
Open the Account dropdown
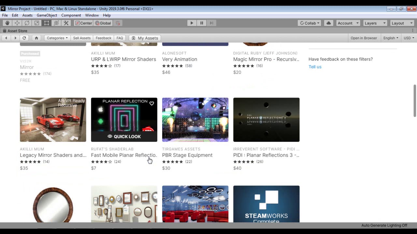(x=348, y=23)
